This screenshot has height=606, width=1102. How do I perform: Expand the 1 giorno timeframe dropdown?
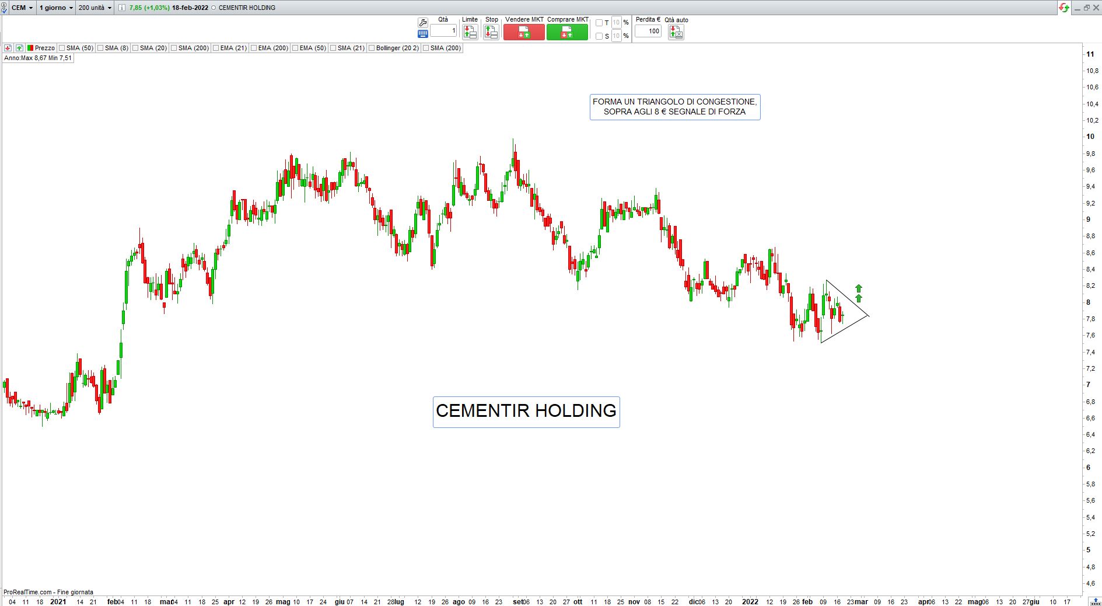[x=56, y=8]
